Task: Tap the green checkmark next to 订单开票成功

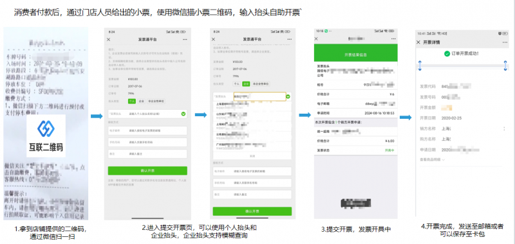Action: 447,53
